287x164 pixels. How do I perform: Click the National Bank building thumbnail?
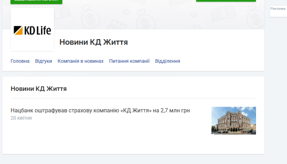tap(234, 120)
